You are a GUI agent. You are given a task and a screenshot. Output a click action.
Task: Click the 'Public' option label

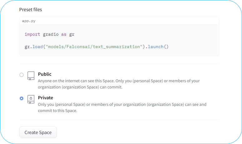coord(45,74)
